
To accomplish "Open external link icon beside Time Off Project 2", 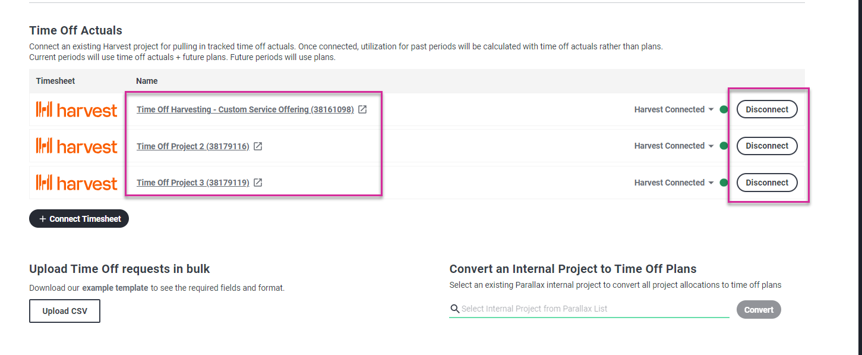I will (258, 146).
